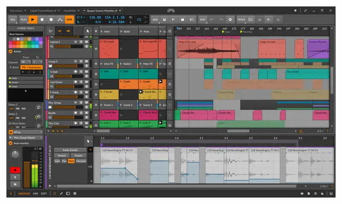Mute the Hybrid 4 track
This screenshot has width=342, height=204.
pyautogui.click(x=86, y=41)
